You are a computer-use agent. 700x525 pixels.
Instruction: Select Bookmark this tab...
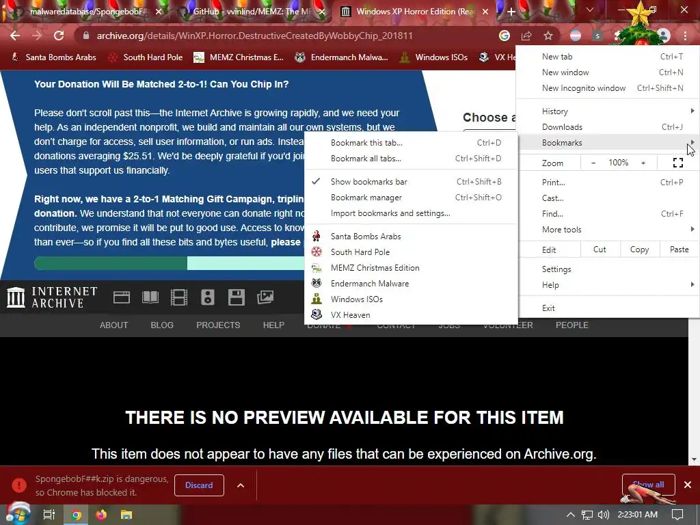point(411,143)
